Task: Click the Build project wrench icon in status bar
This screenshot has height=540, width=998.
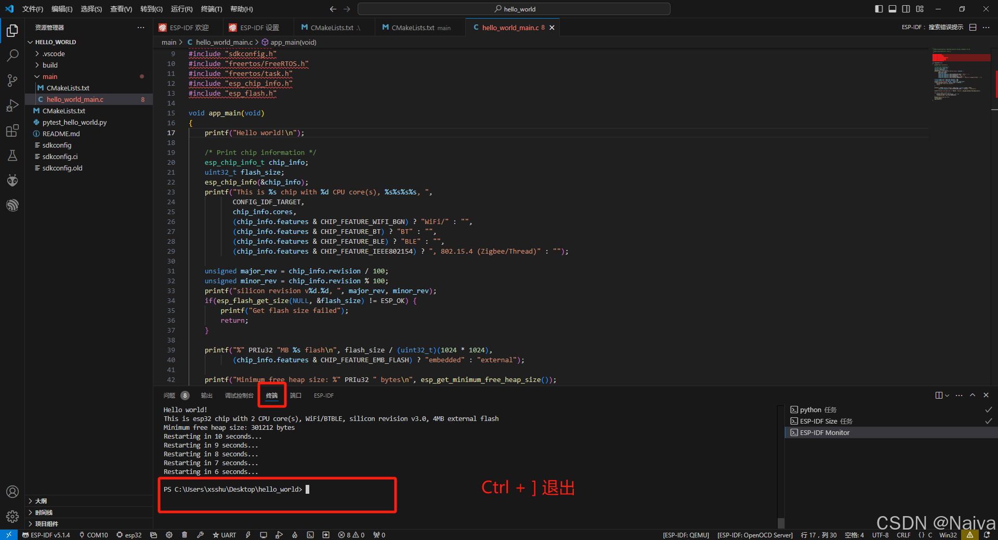Action: click(x=200, y=535)
